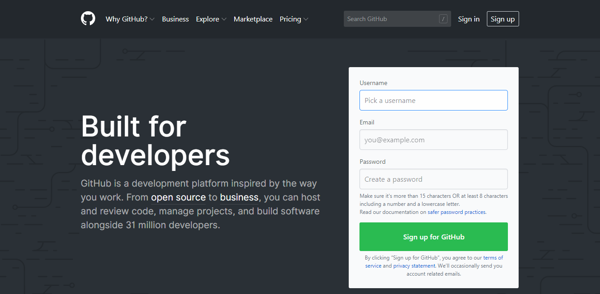Open the Business menu item

[x=175, y=19]
